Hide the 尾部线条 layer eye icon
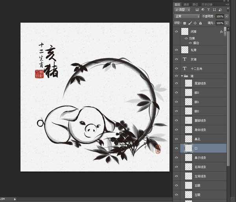This screenshot has height=202, width=236. (176, 83)
